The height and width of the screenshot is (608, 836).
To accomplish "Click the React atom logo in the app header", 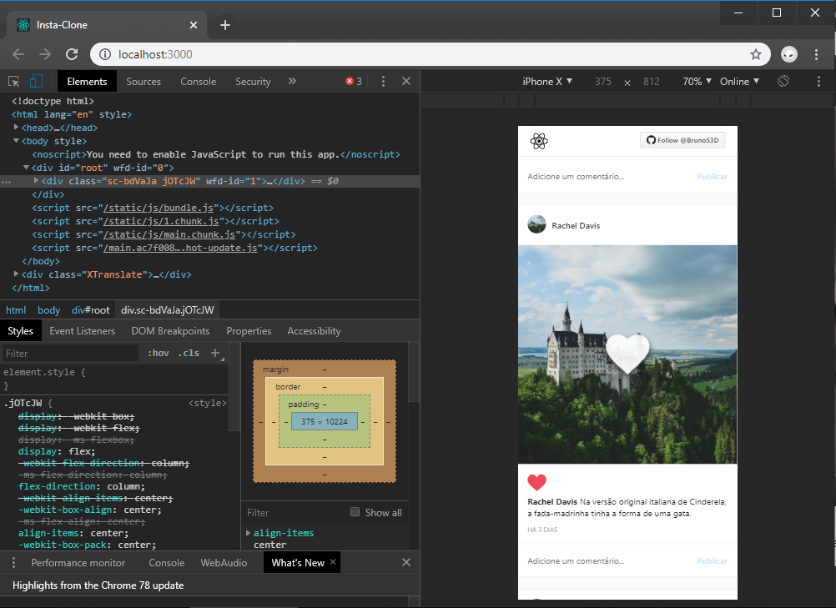I will click(x=539, y=141).
